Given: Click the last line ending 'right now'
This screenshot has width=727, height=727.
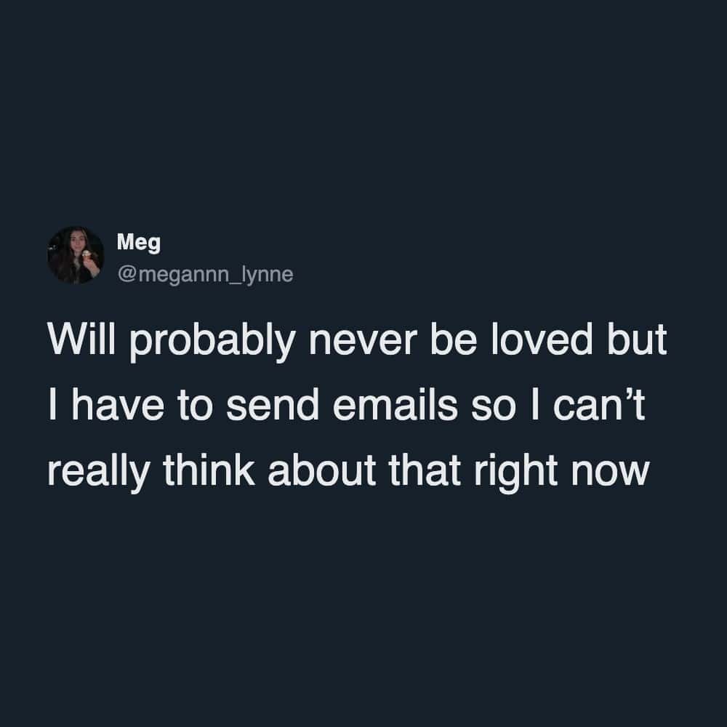Looking at the screenshot, I should [x=348, y=473].
